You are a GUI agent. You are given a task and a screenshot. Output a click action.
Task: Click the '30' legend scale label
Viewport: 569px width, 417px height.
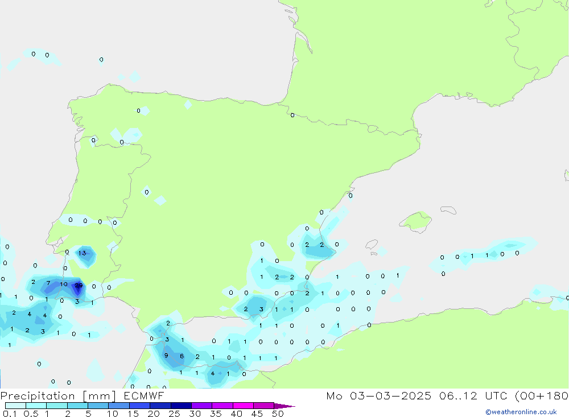click(x=195, y=414)
